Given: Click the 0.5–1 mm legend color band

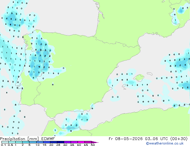Looking at the screenshot, I should [x=12, y=142].
